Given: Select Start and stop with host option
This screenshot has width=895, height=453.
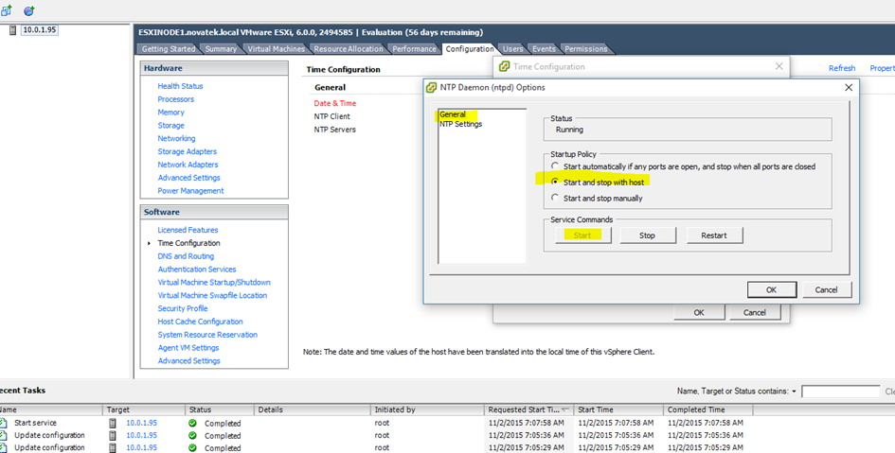Looking at the screenshot, I should tap(555, 182).
